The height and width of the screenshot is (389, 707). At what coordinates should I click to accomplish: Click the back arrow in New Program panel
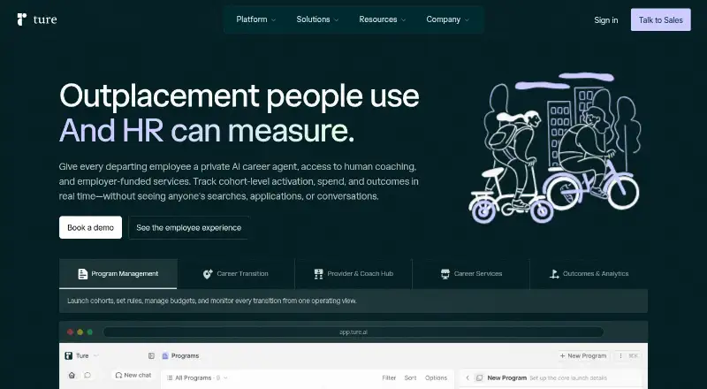[x=468, y=378]
